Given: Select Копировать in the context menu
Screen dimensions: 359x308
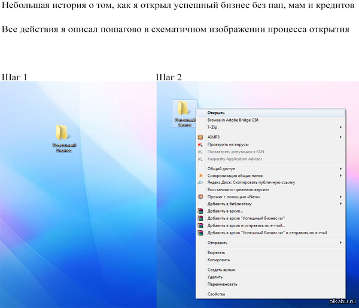Looking at the screenshot, I should 270,260.
